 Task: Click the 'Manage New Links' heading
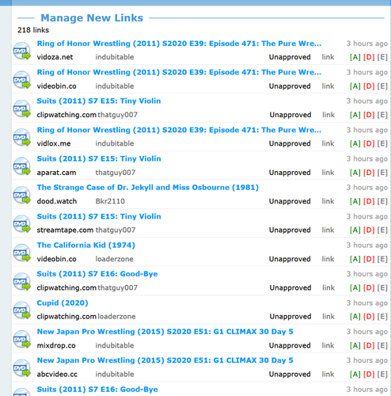(x=92, y=18)
